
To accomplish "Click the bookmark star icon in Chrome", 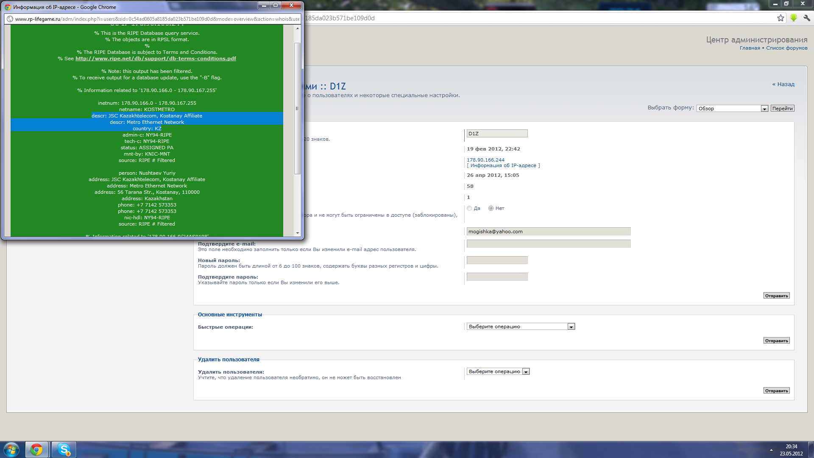I will tap(781, 18).
